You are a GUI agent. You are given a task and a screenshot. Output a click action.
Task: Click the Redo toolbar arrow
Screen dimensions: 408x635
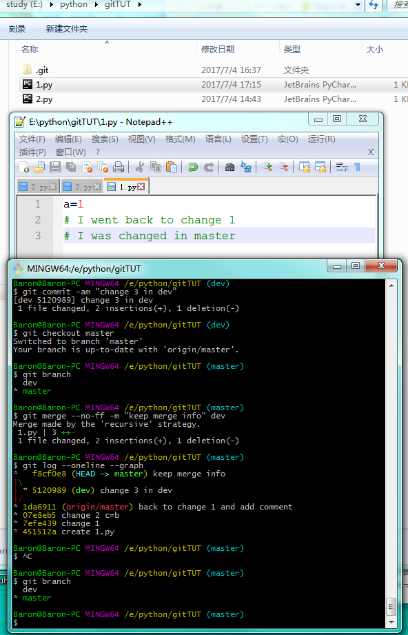tap(208, 167)
